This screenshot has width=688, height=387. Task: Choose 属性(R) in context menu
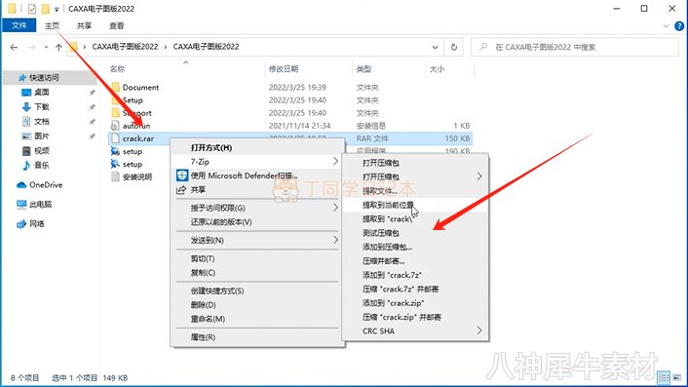(257, 337)
